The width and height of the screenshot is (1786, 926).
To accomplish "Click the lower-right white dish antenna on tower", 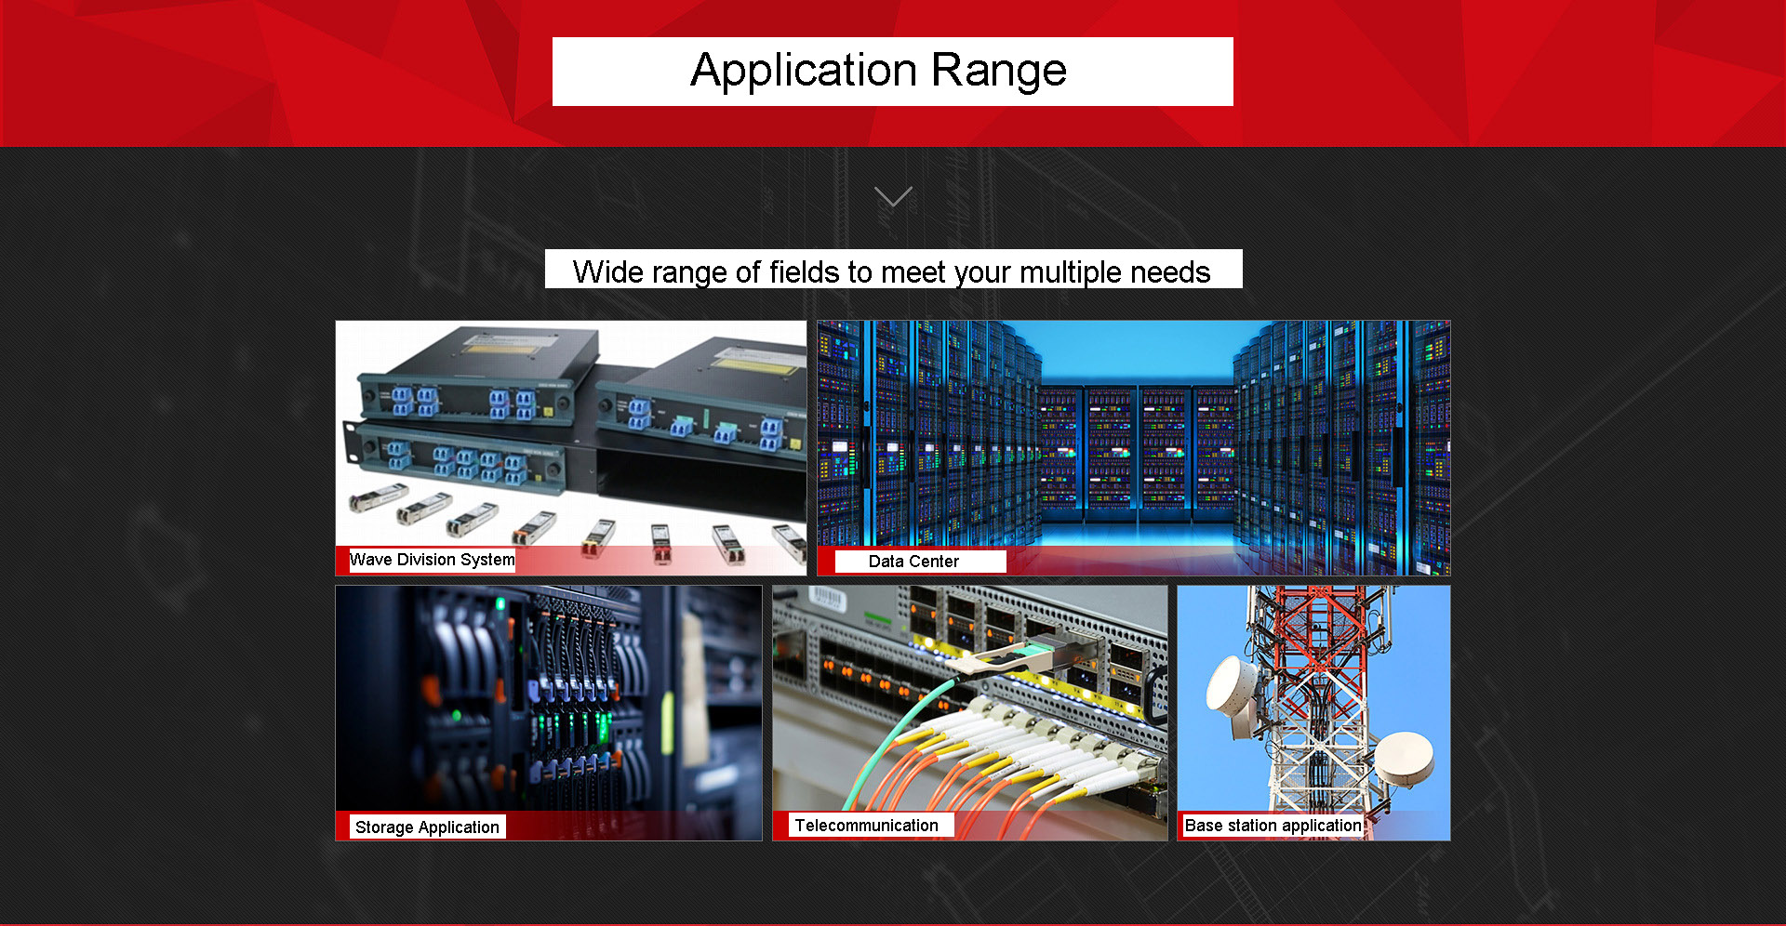I will [1404, 758].
